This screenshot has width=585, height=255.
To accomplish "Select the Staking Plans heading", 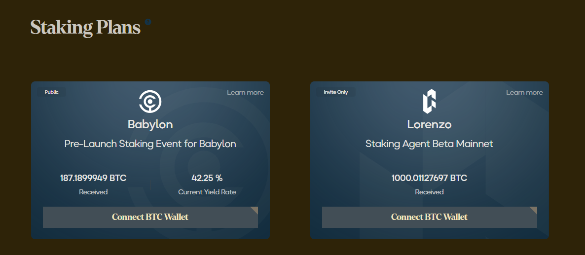I will tap(85, 27).
